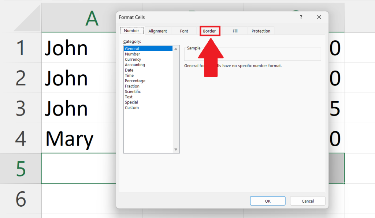Select the column A header

tap(92, 18)
